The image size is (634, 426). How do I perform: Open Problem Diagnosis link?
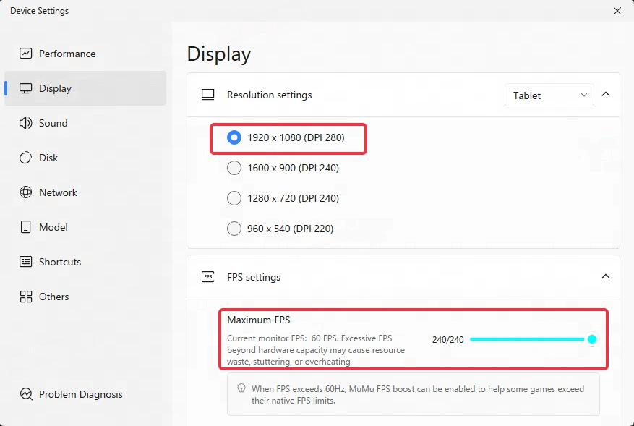(80, 394)
